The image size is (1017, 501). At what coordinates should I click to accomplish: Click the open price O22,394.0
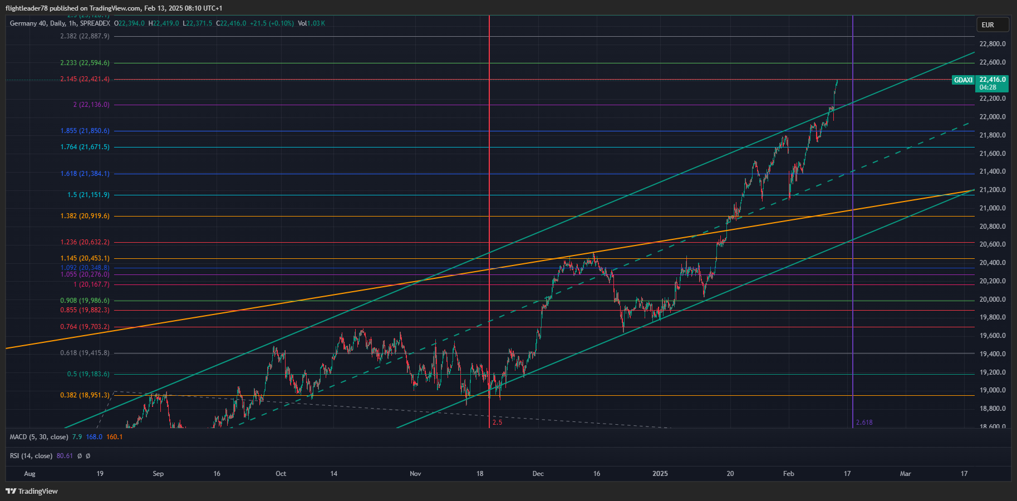click(129, 23)
